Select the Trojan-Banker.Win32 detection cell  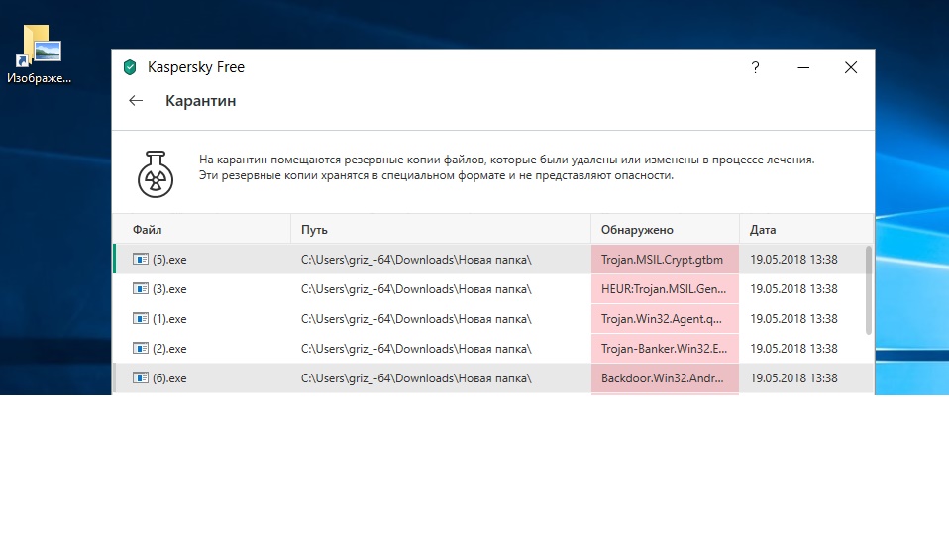click(664, 349)
